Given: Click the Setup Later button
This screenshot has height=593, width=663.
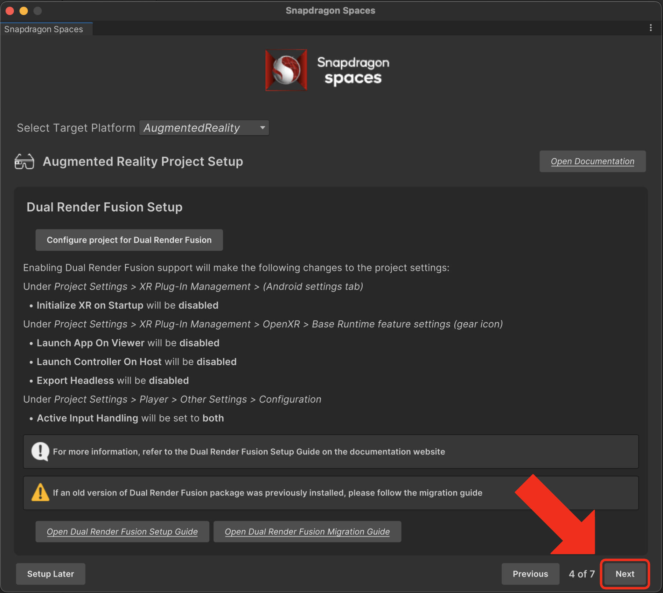Looking at the screenshot, I should click(x=51, y=574).
